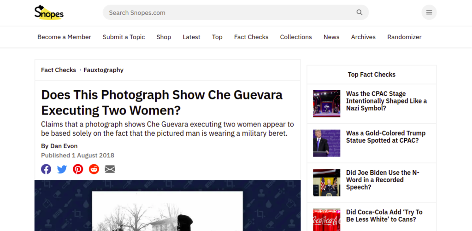Open the Gold-Colored Trump Statue fact check
Screen dimensions: 472x231
pyautogui.click(x=386, y=137)
